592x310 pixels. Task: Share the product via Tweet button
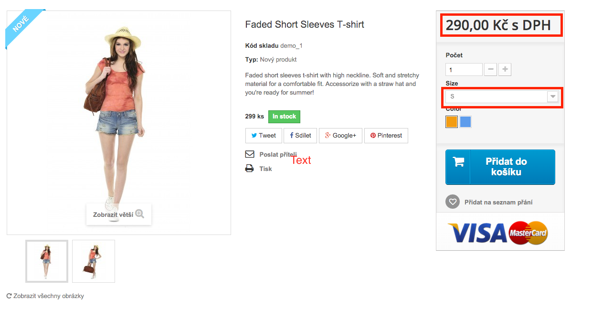point(264,136)
